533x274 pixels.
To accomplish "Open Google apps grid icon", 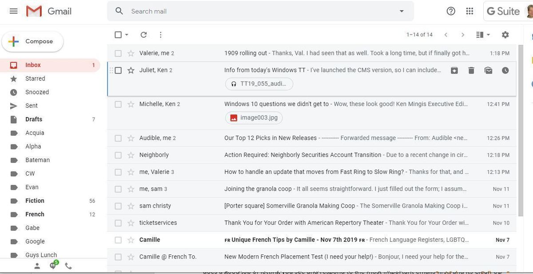I will [x=469, y=11].
